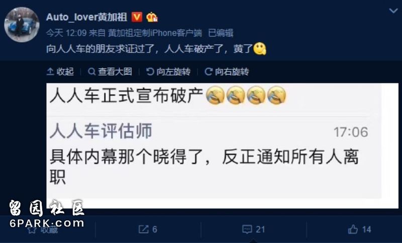
Task: Click the 今天 12:09 post timestamp
Action: click(x=66, y=33)
